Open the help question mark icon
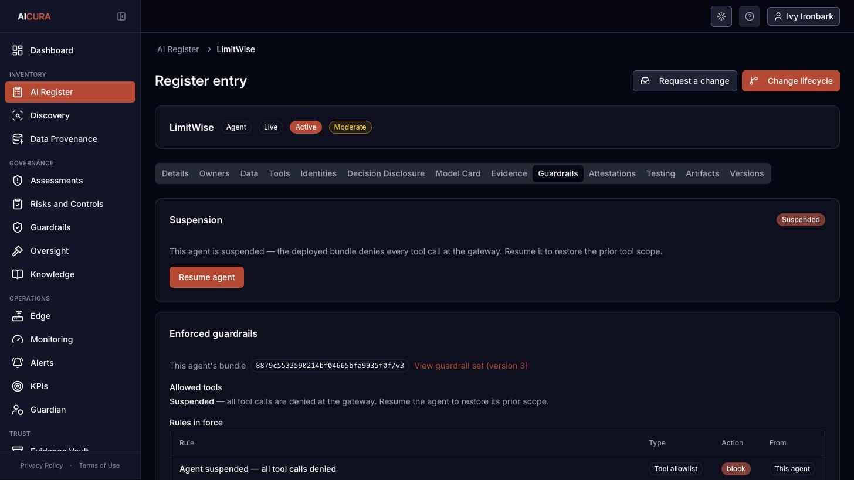Image resolution: width=854 pixels, height=480 pixels. (750, 16)
